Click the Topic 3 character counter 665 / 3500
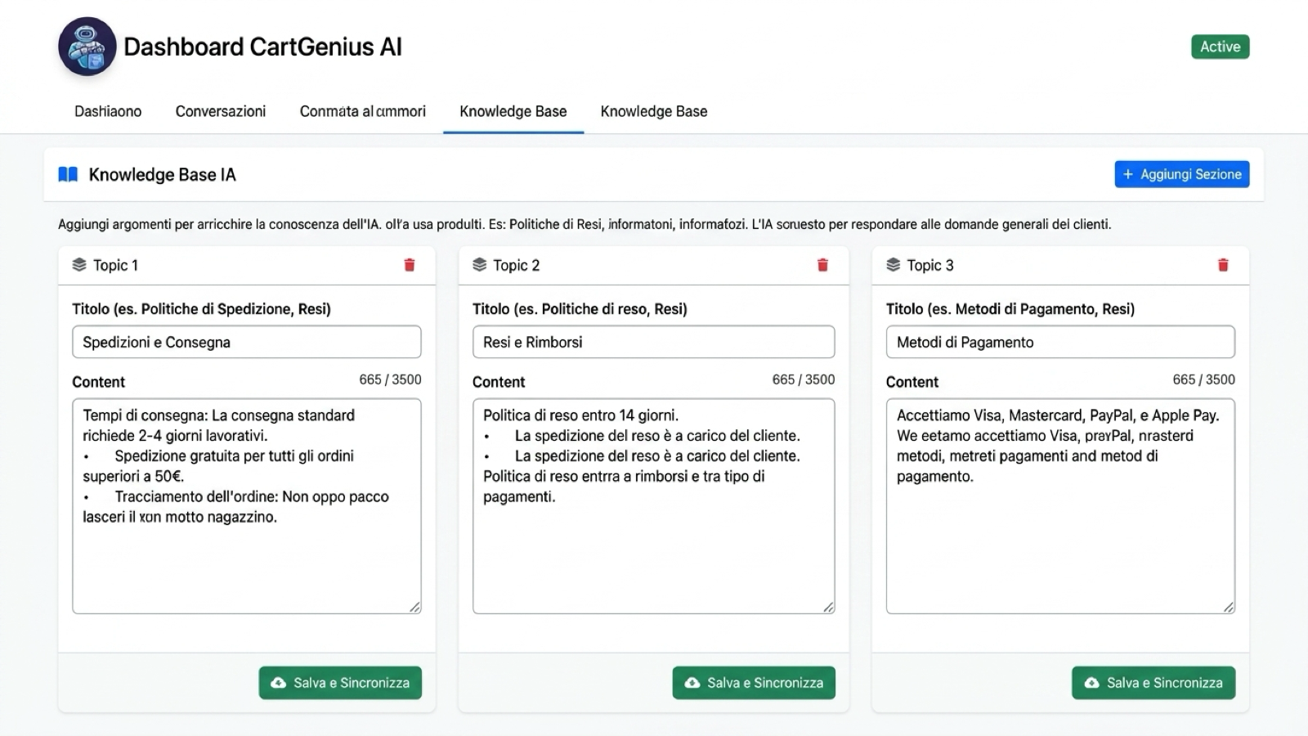Screen dimensions: 1308x736 [1203, 379]
